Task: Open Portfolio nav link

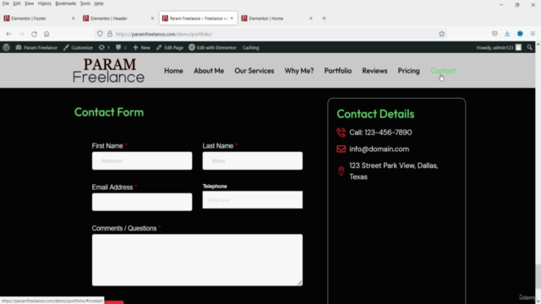Action: pyautogui.click(x=338, y=71)
